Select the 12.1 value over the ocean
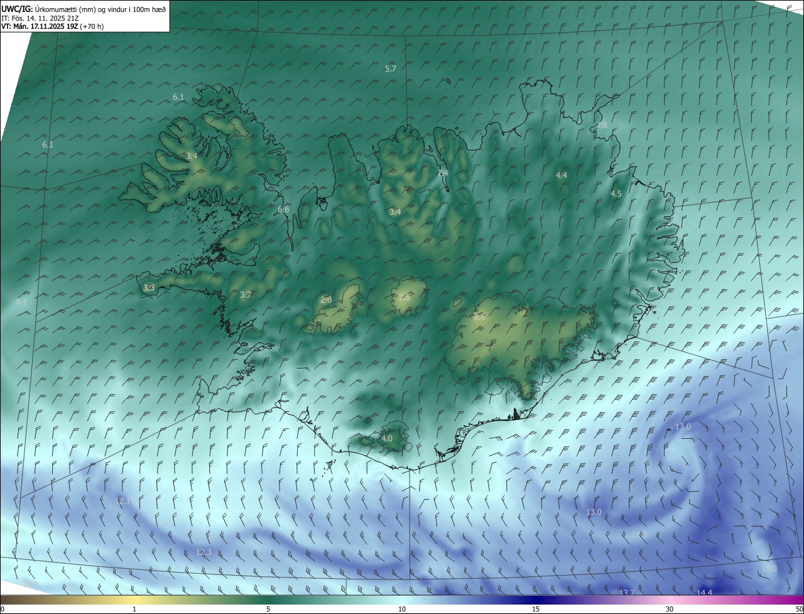 click(123, 501)
